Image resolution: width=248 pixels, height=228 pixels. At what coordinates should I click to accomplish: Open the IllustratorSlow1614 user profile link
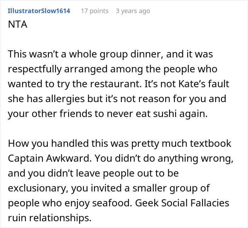point(39,11)
